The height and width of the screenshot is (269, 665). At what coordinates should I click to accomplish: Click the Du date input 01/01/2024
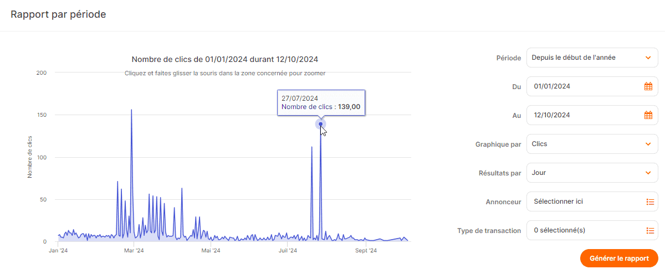click(x=582, y=86)
